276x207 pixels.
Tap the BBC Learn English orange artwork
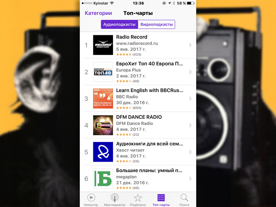pyautogui.click(x=103, y=98)
